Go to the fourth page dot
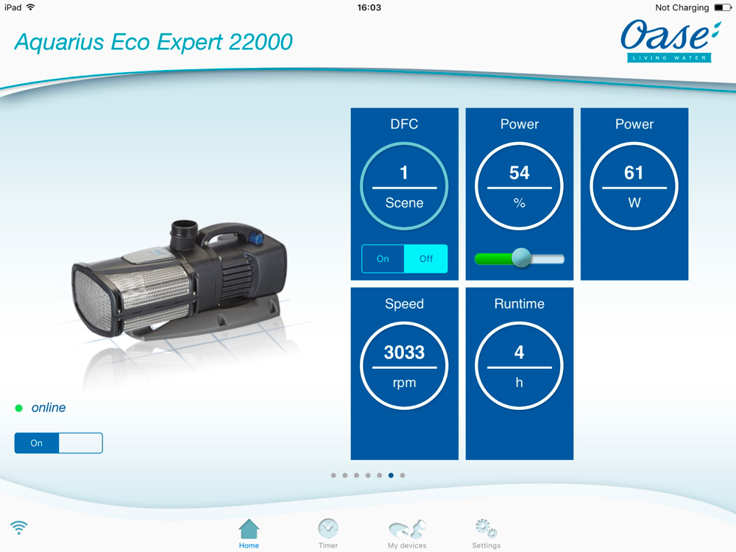736x552 pixels. [368, 475]
